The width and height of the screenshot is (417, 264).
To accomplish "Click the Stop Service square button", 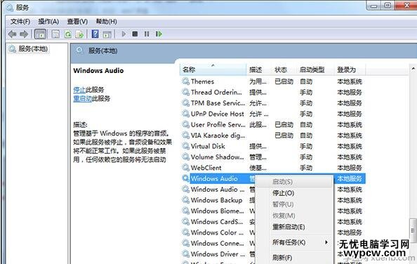I will pos(135,34).
